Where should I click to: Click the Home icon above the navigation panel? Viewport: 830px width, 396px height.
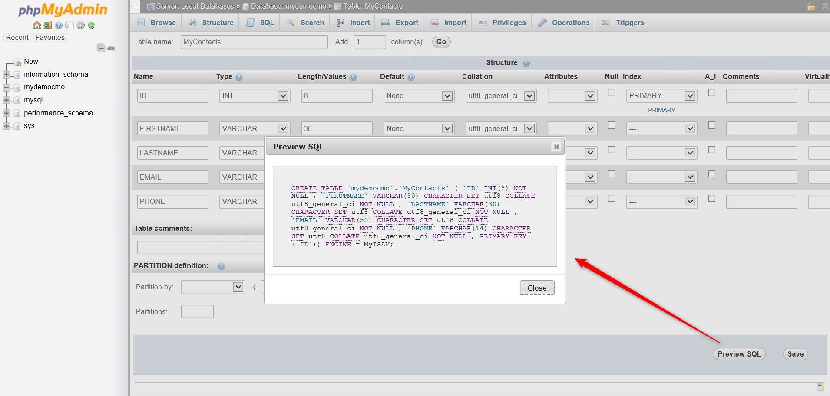37,25
